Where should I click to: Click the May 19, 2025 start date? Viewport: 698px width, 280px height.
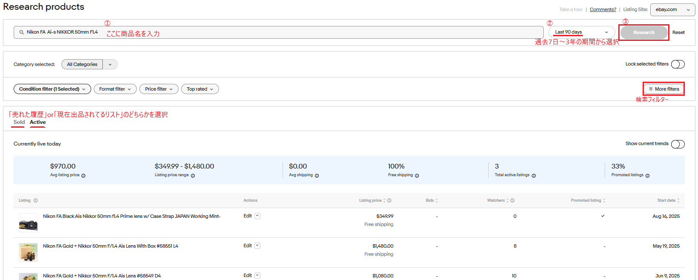click(666, 246)
